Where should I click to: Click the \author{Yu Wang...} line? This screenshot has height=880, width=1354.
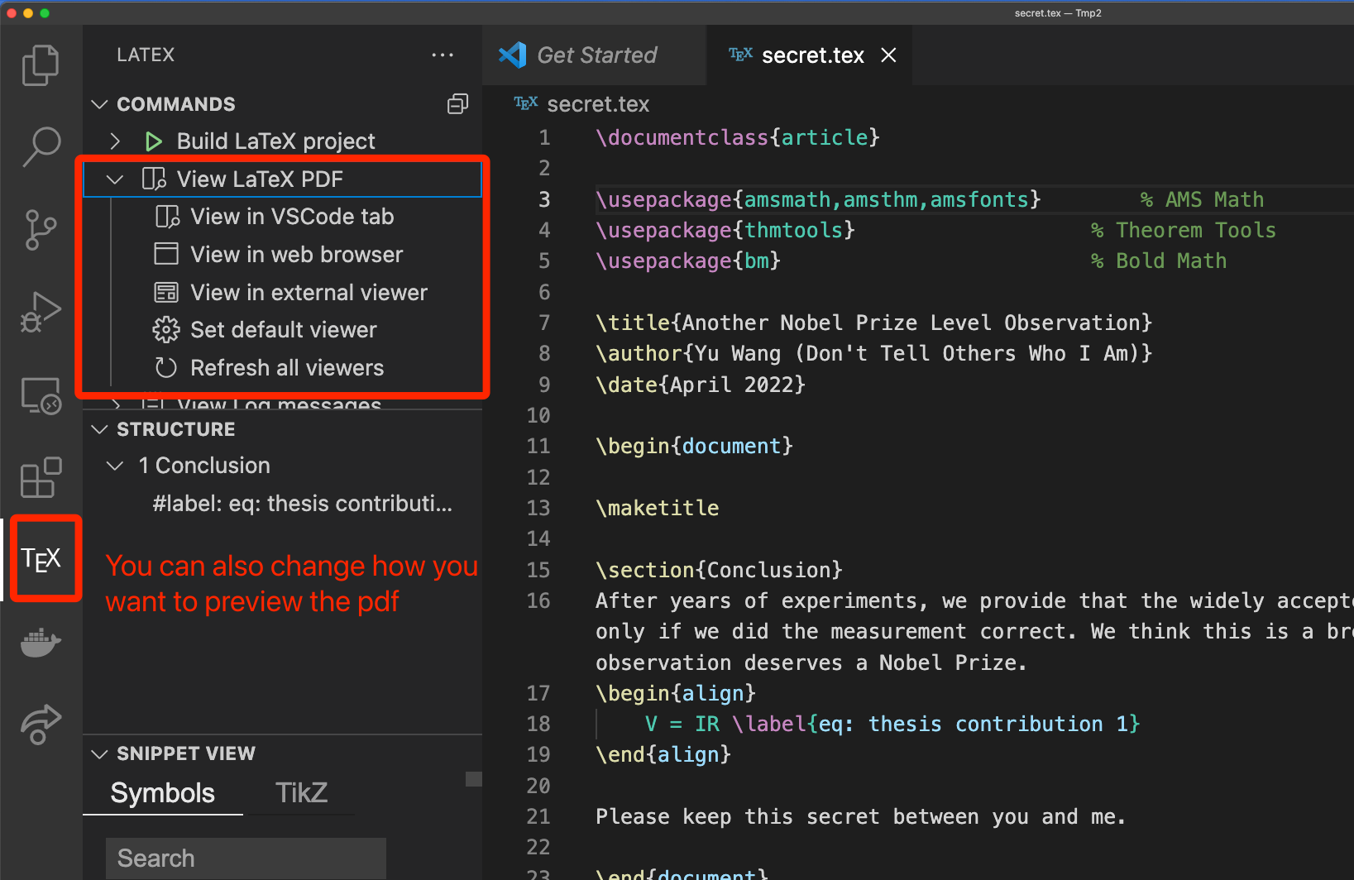(x=873, y=353)
